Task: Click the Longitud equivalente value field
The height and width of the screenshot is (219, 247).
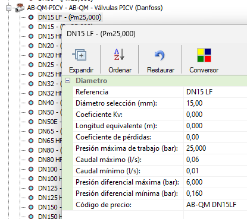Action: [x=215, y=126]
